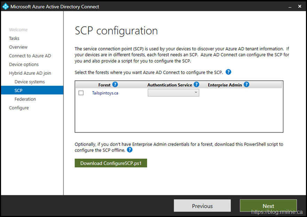
Task: Click the Azure AD Connect title bar icon
Action: coord(6,7)
